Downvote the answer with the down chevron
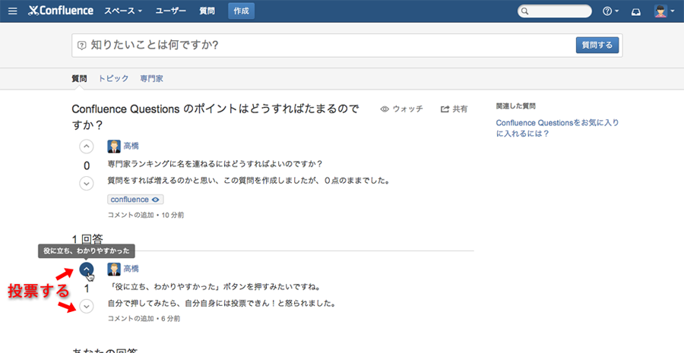This screenshot has width=684, height=353. pos(87,307)
